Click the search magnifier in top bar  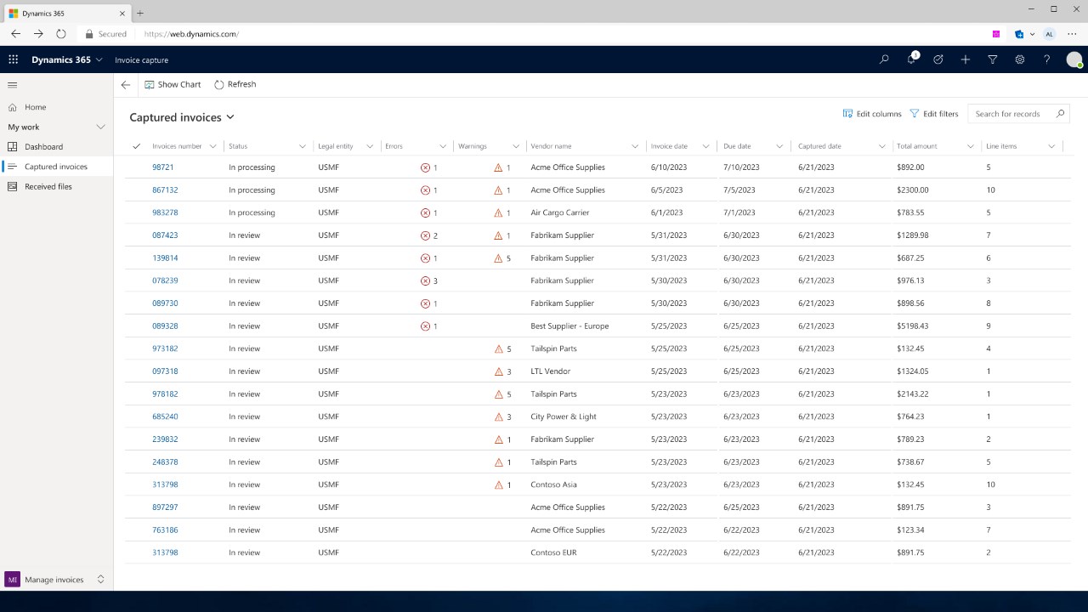point(884,59)
